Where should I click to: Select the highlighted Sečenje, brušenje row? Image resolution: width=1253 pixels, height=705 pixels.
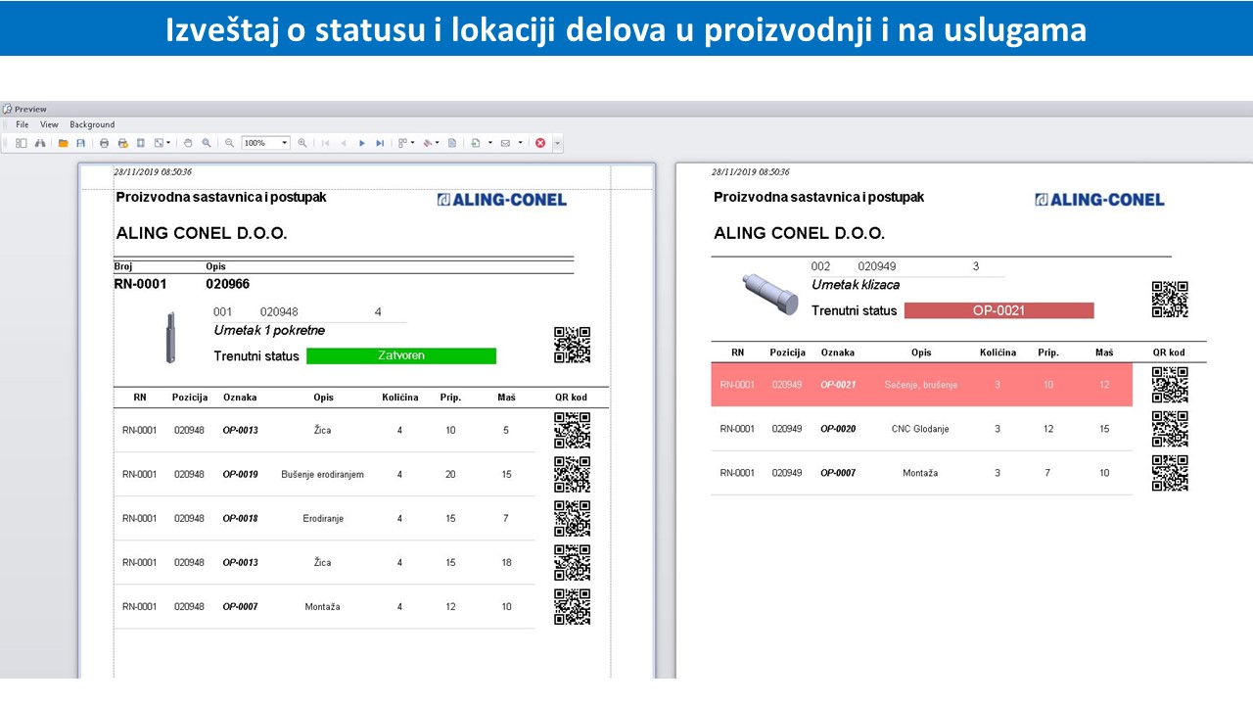(x=920, y=385)
